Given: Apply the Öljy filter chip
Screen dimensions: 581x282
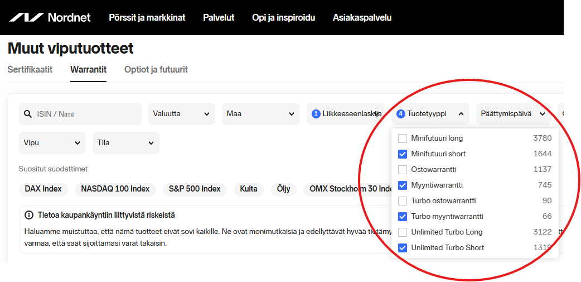Looking at the screenshot, I should coord(283,189).
